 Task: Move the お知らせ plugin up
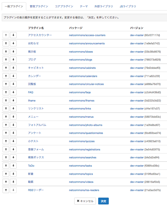click(6, 43)
